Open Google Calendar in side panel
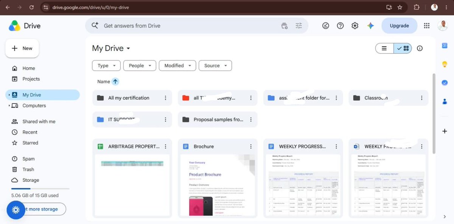 tap(445, 45)
